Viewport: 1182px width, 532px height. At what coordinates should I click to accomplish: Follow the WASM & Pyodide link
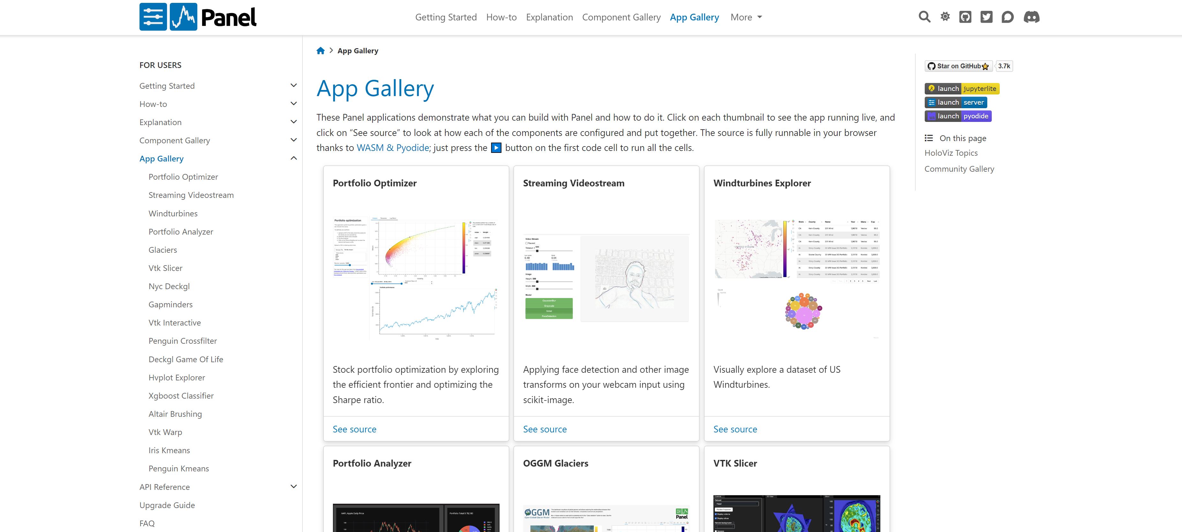click(393, 148)
